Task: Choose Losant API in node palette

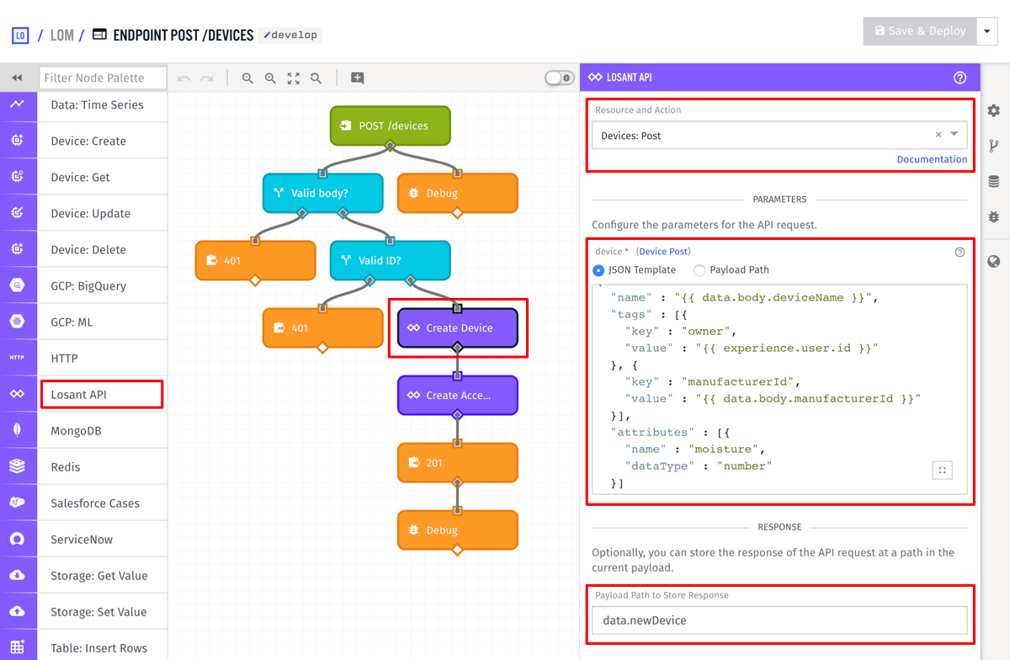Action: point(103,395)
